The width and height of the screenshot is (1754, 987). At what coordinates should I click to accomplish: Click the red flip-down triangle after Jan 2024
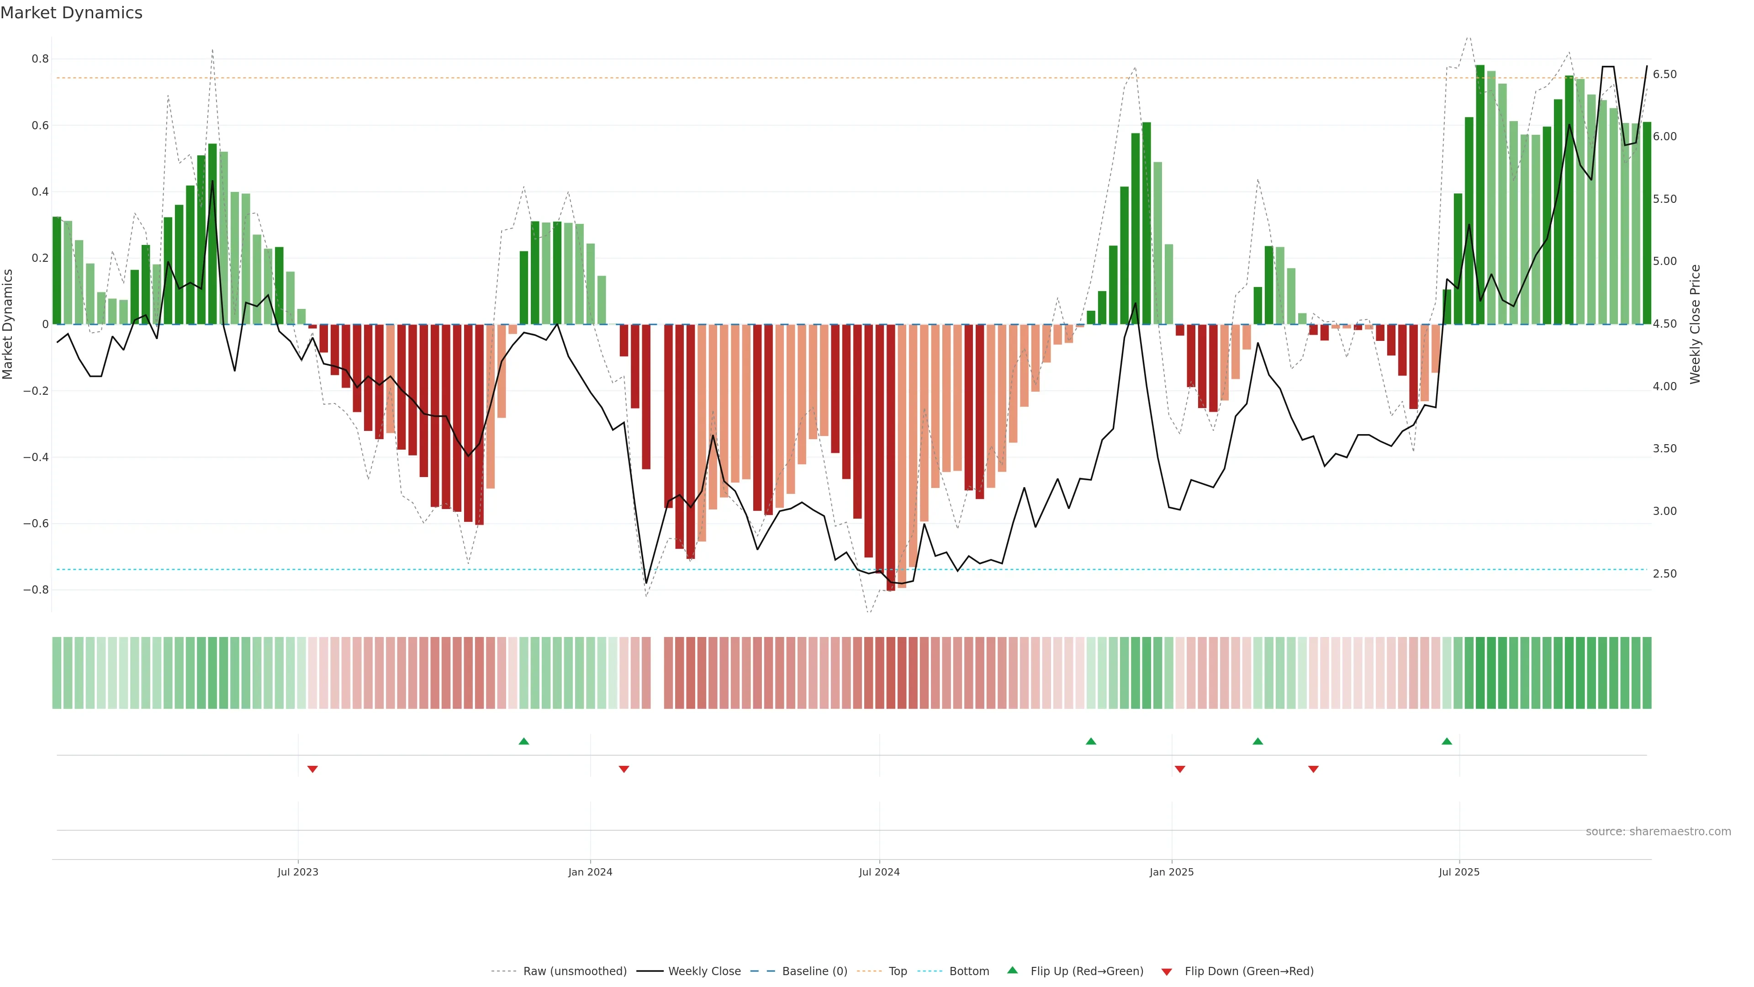click(623, 769)
